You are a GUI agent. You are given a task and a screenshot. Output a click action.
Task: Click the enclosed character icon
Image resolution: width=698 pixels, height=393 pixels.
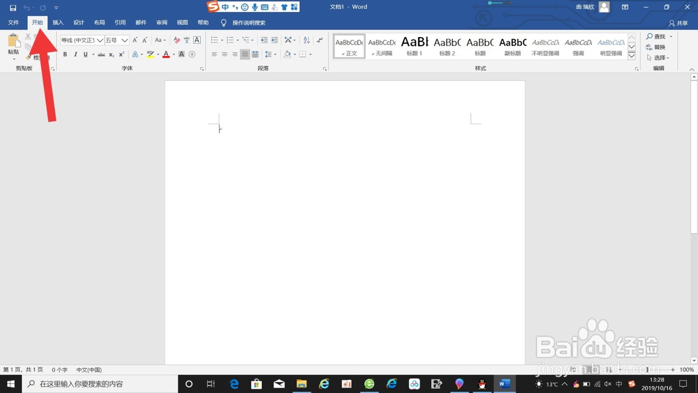tap(192, 54)
